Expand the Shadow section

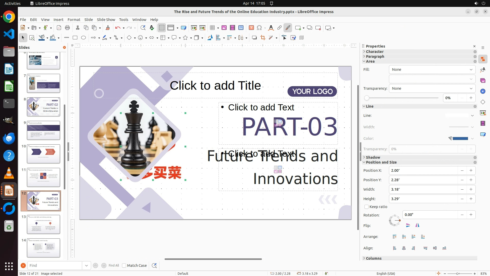pyautogui.click(x=373, y=157)
